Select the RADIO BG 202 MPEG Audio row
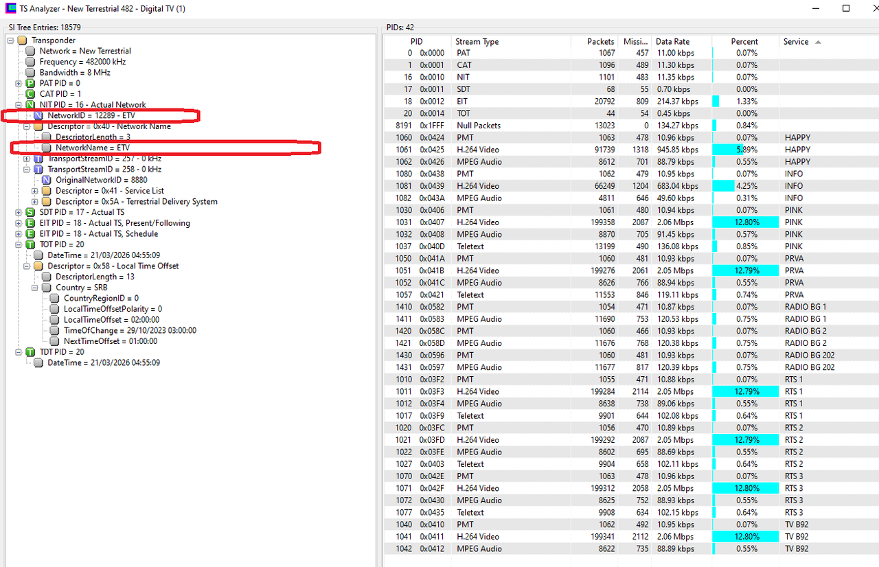The image size is (879, 567). (631, 367)
